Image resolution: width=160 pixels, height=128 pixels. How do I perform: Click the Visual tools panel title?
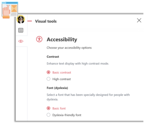click(x=46, y=21)
